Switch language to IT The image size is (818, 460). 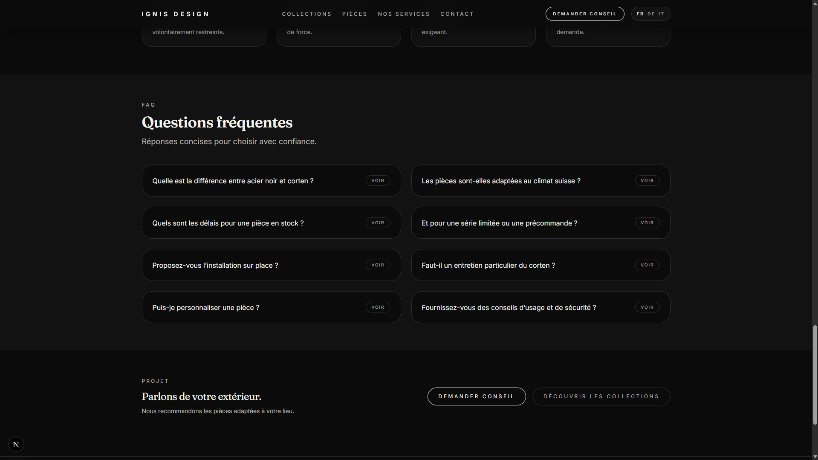[661, 14]
